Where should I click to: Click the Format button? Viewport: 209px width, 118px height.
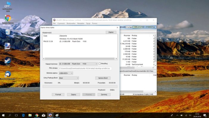pos(58,95)
